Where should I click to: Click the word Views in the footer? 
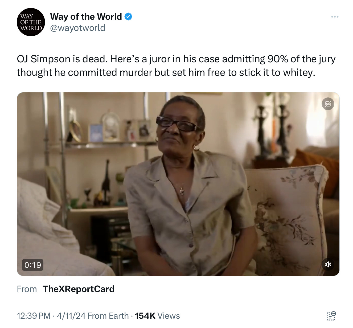[169, 316]
